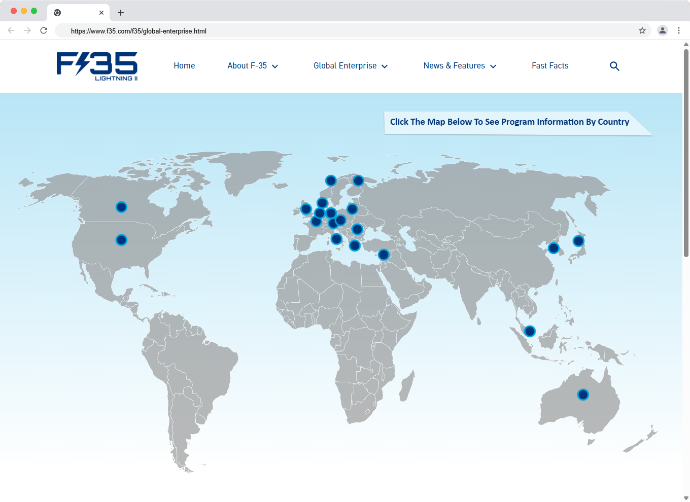Image resolution: width=690 pixels, height=502 pixels.
Task: Open the Singapore map marker
Action: click(x=530, y=331)
